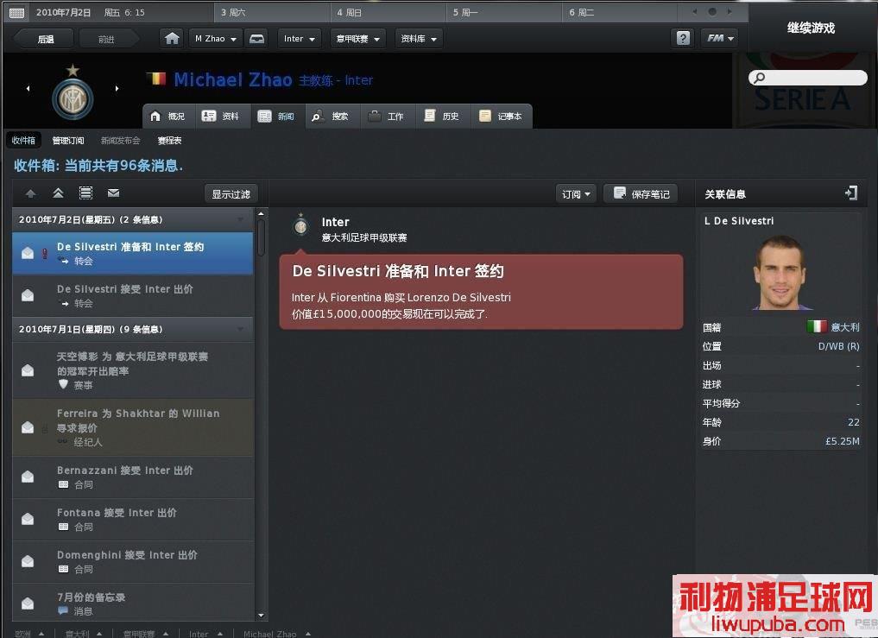Click the envelope icon in inbox toolbar

point(113,193)
